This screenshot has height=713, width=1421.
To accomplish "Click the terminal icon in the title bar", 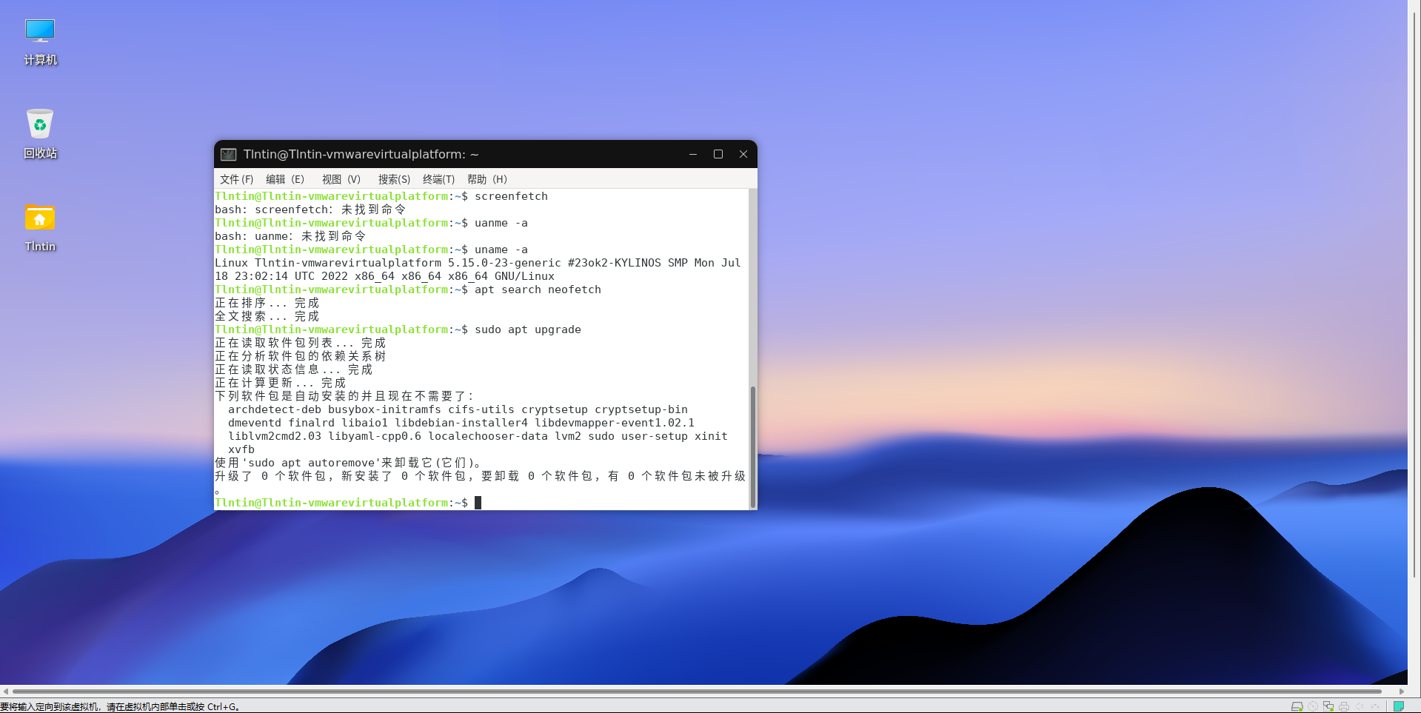I will (x=228, y=154).
